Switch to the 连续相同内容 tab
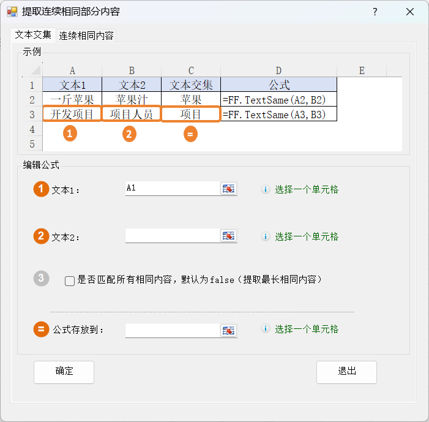 pyautogui.click(x=86, y=36)
